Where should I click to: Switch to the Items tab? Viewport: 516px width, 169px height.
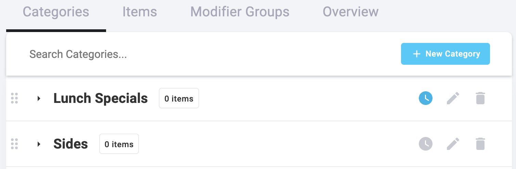tap(140, 12)
